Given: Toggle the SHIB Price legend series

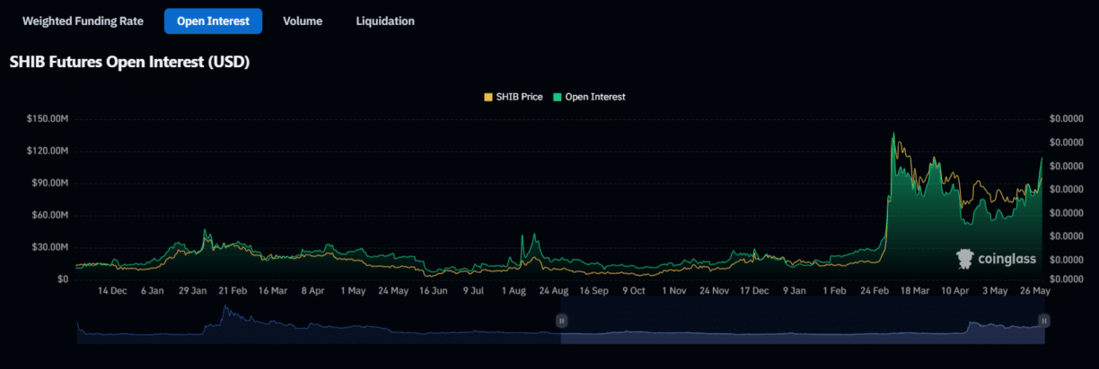Looking at the screenshot, I should click(x=513, y=97).
